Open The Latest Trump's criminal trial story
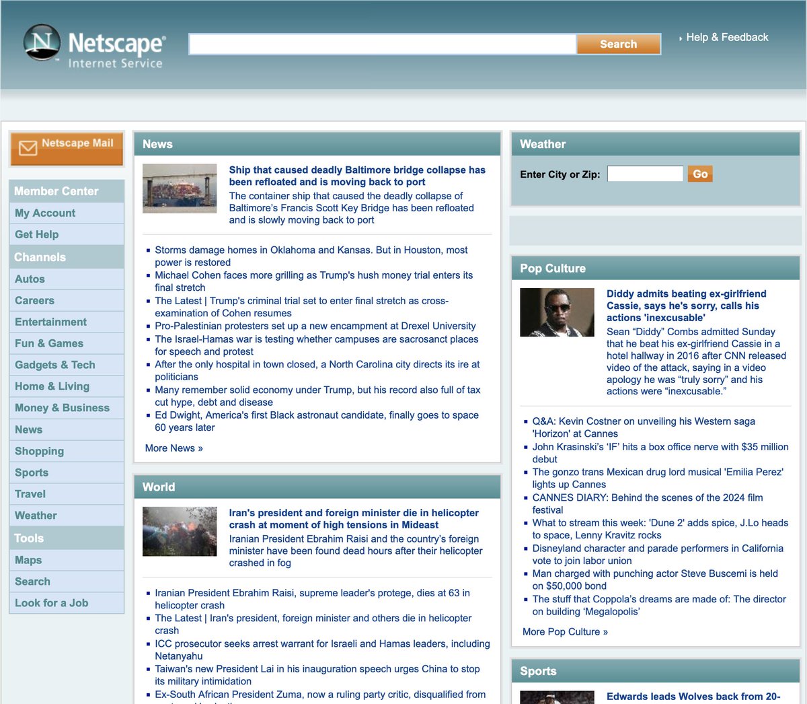This screenshot has height=704, width=807. (x=302, y=307)
